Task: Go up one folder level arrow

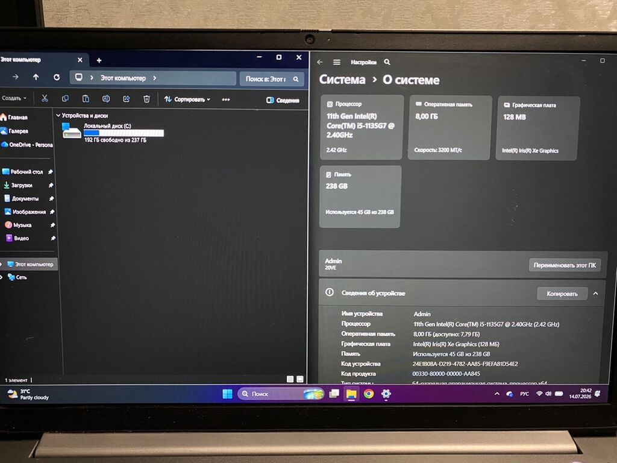Action: pyautogui.click(x=36, y=77)
